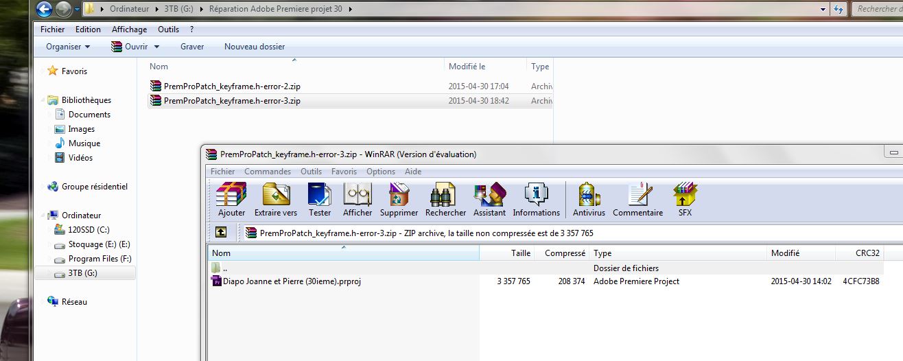The height and width of the screenshot is (361, 903).
Task: Click the Explorer back arrow button
Action: click(44, 10)
